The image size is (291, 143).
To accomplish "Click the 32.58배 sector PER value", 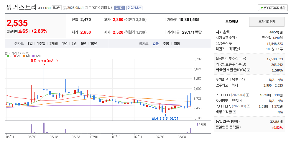I will click(x=276, y=122).
